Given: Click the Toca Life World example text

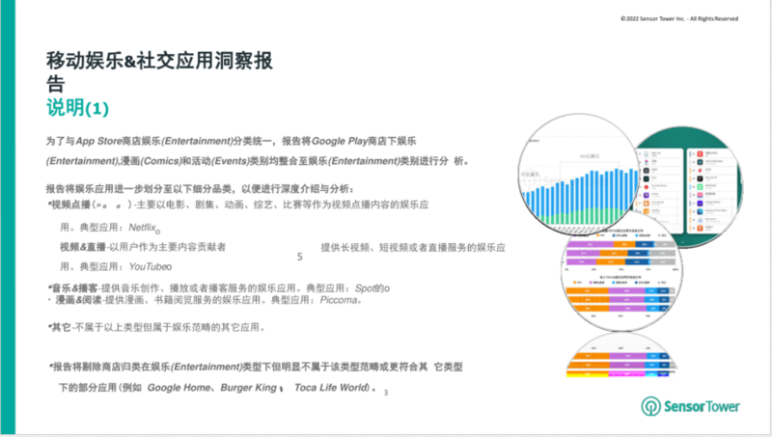Looking at the screenshot, I should (x=329, y=387).
